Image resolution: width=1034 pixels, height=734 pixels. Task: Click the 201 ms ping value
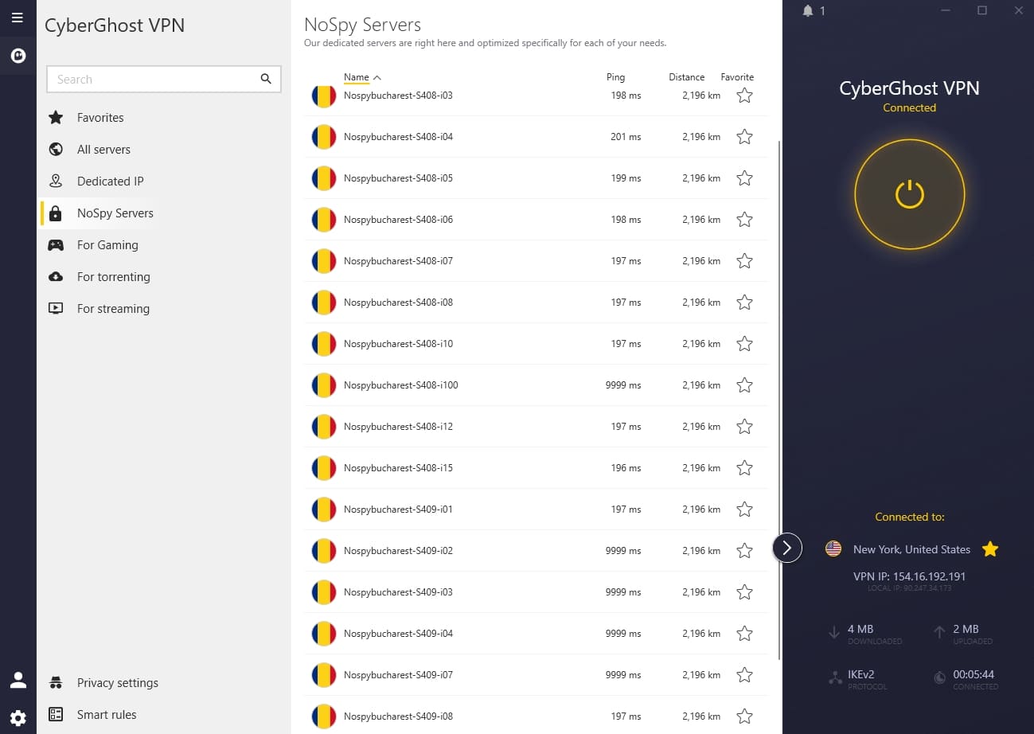point(626,137)
